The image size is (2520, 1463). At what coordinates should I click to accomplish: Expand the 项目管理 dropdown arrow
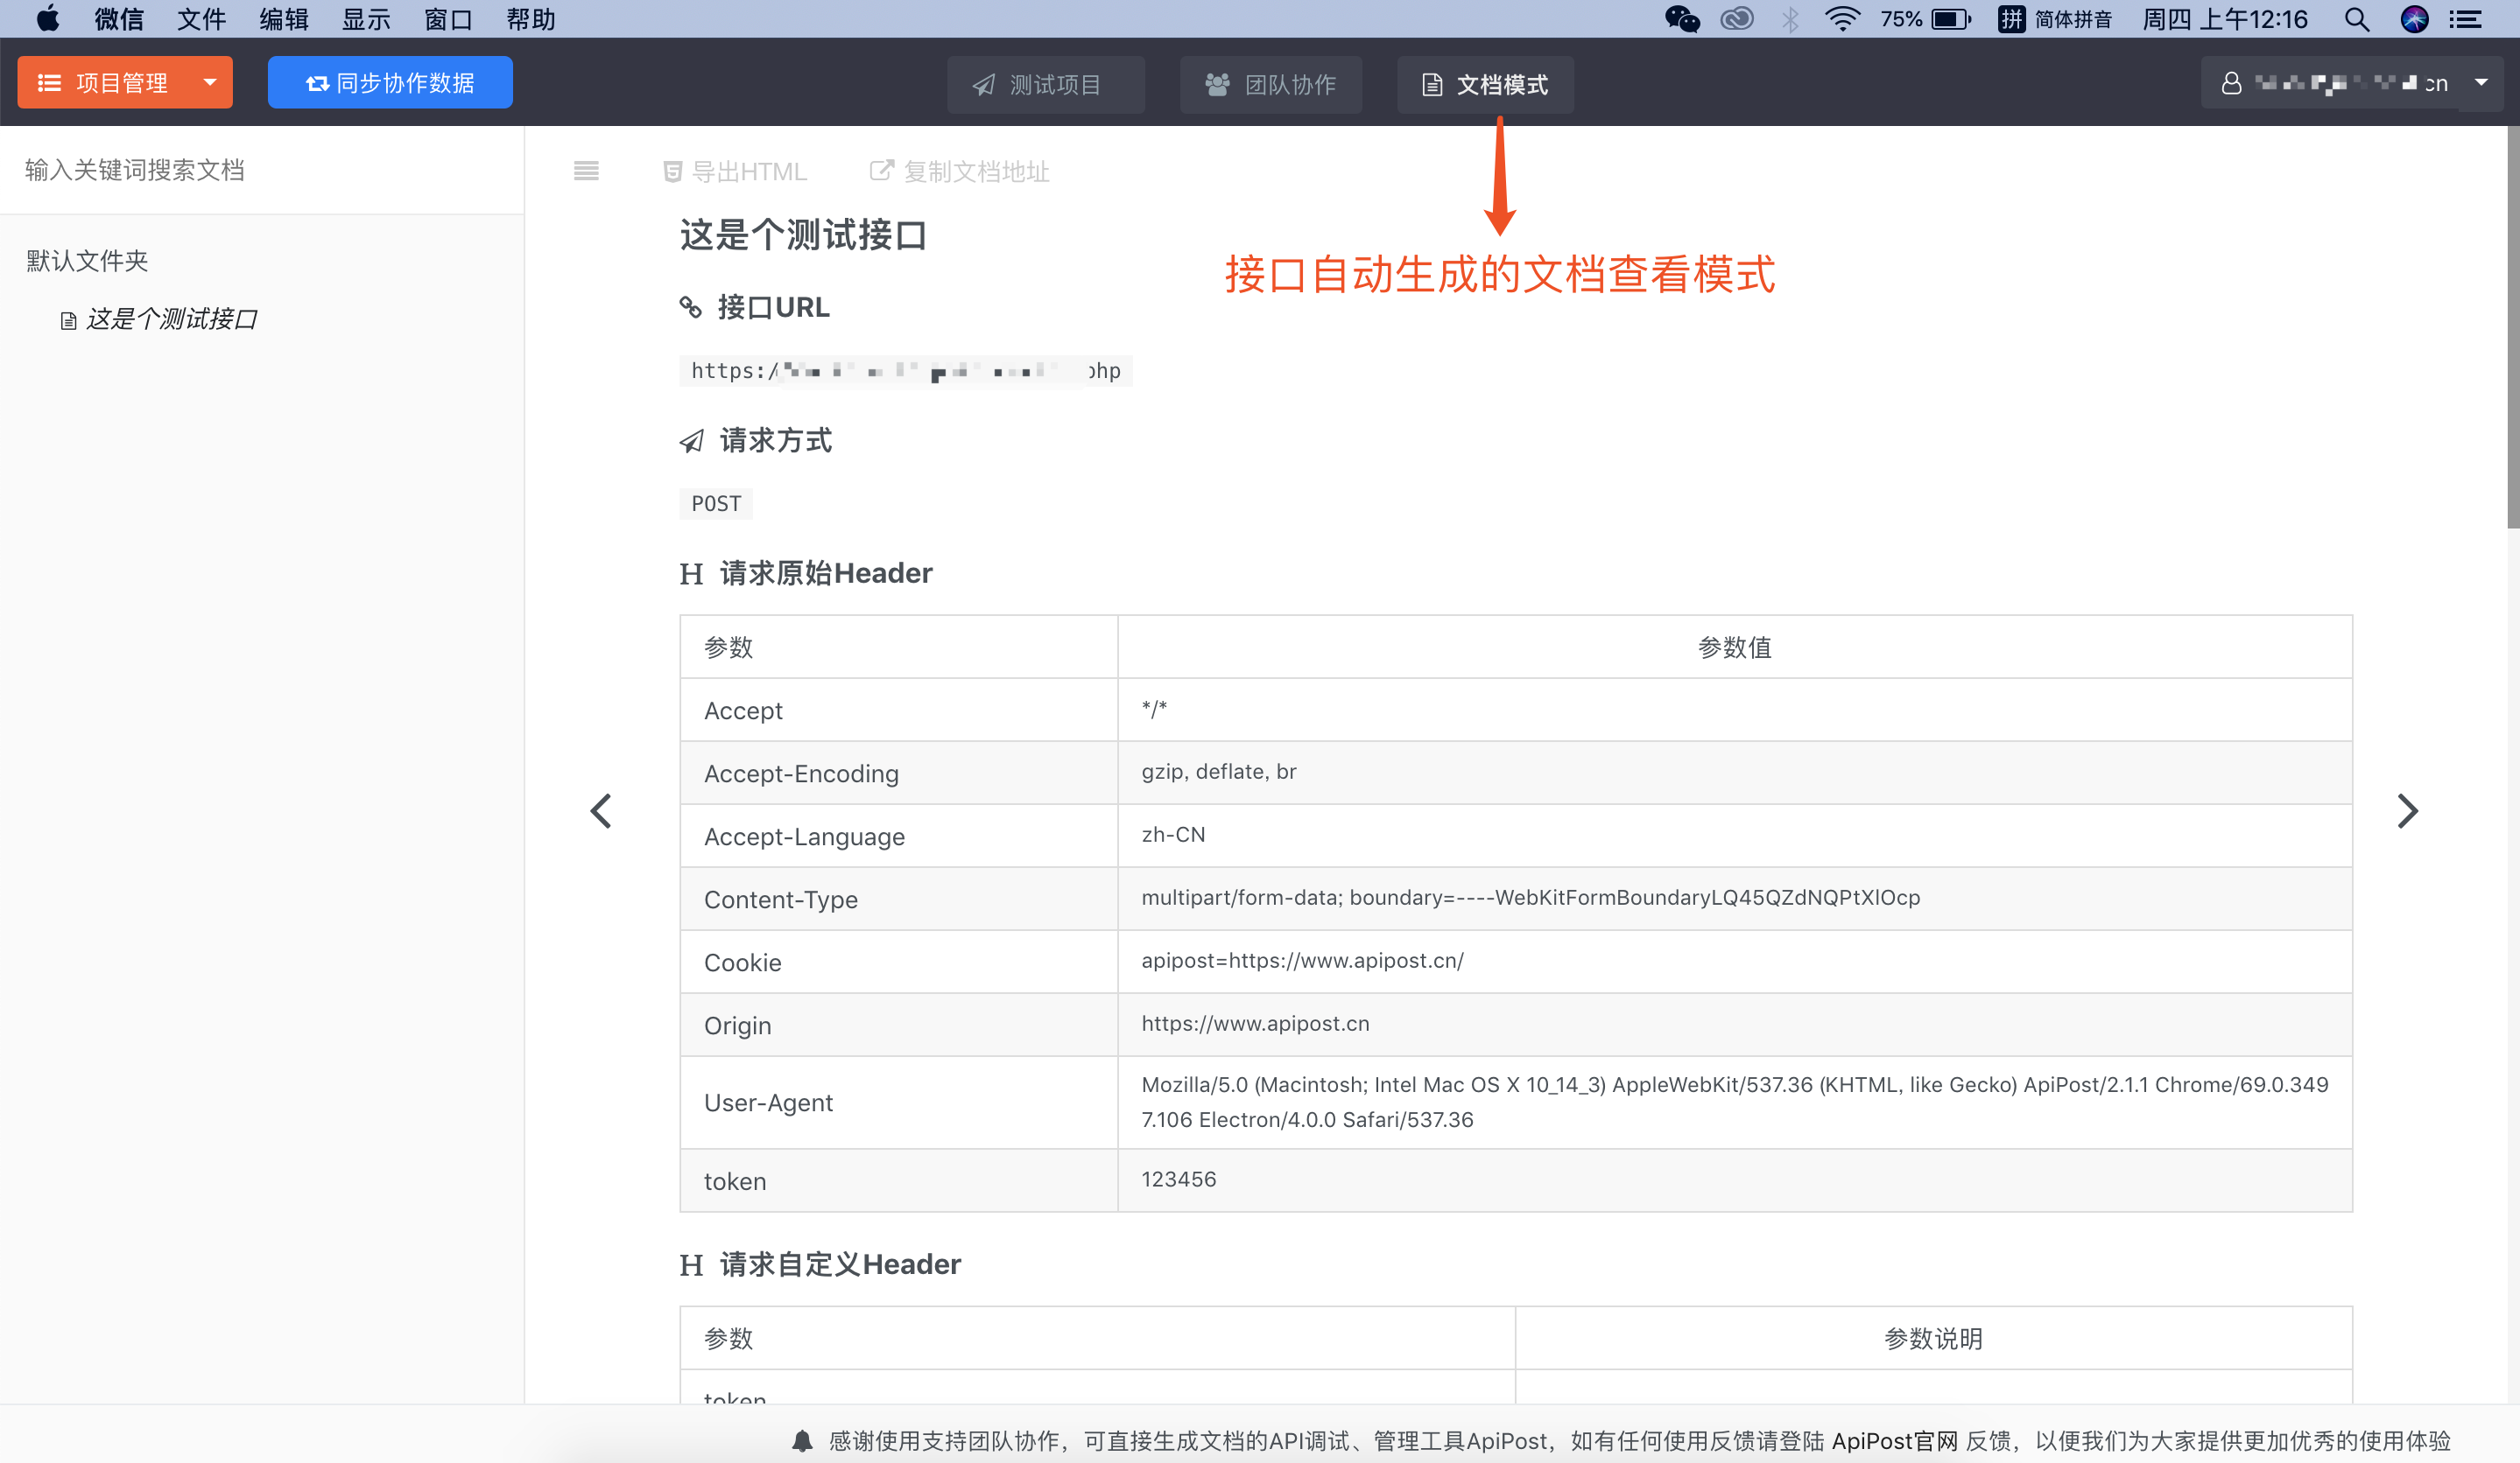pos(210,82)
